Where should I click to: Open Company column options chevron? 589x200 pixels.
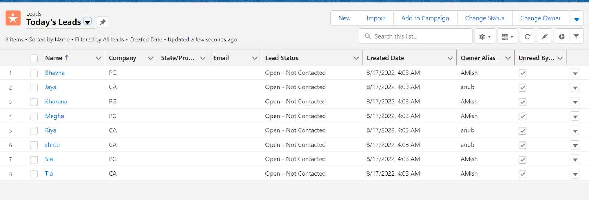150,58
